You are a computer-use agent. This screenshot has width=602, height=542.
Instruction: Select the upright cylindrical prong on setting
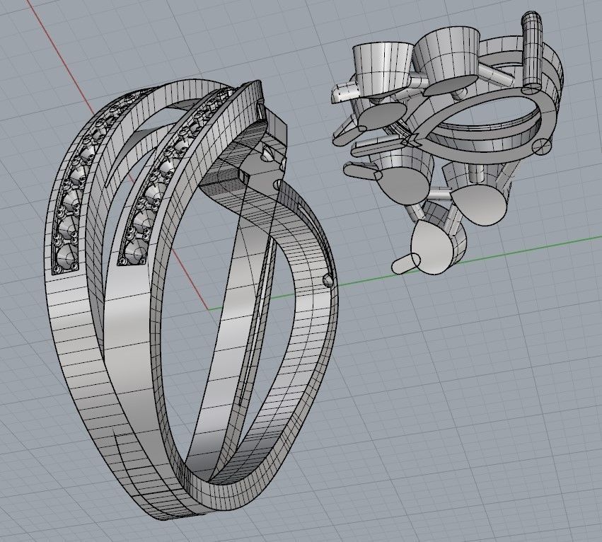(x=532, y=51)
